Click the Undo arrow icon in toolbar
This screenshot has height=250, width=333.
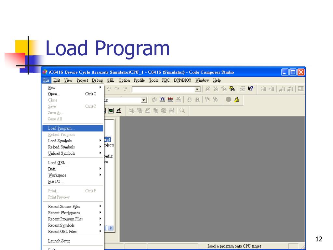coord(109,89)
